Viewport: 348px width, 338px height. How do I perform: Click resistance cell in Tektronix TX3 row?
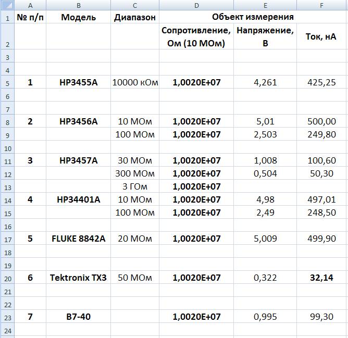[x=196, y=277]
